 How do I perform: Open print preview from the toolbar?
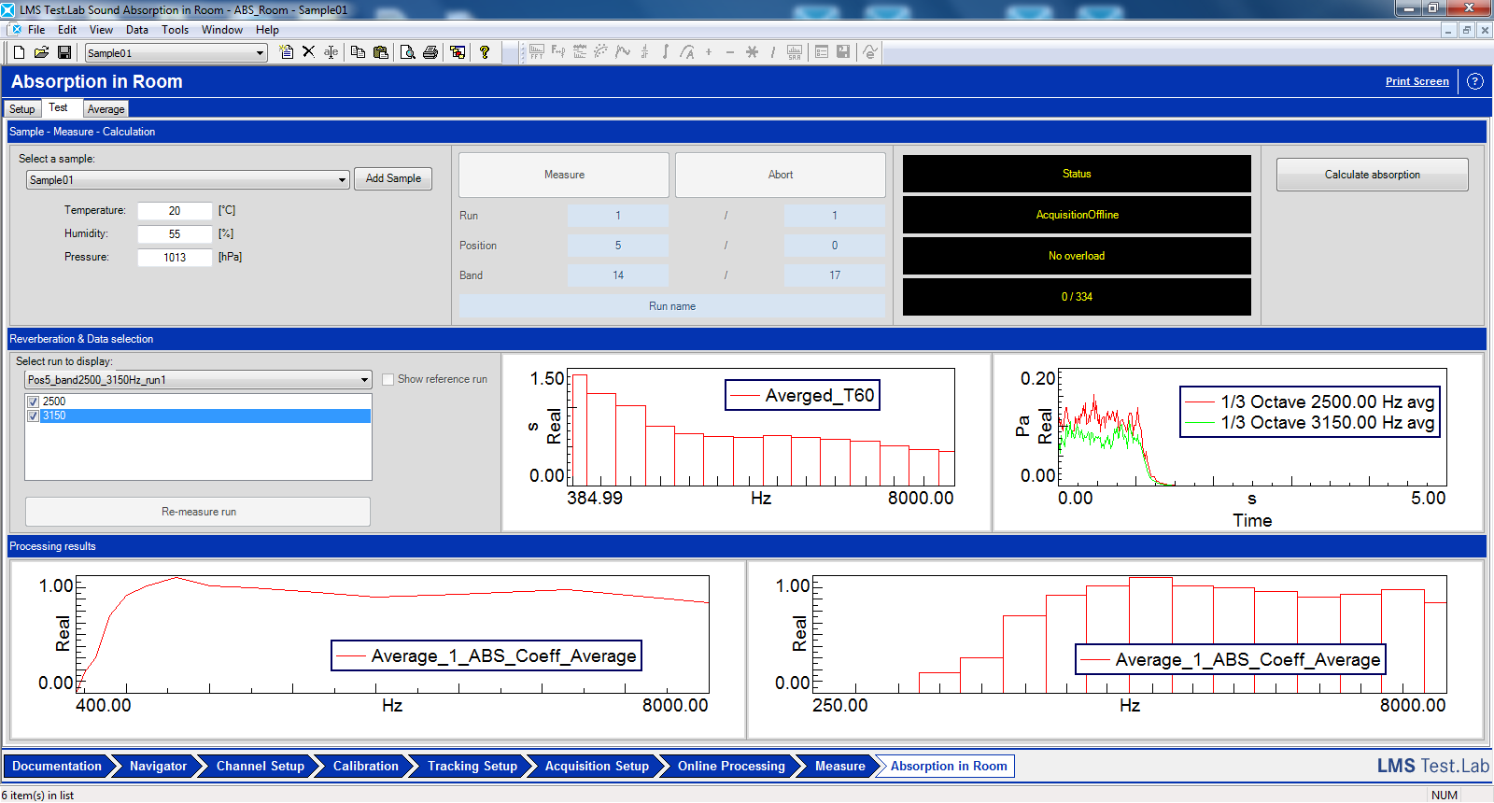407,52
